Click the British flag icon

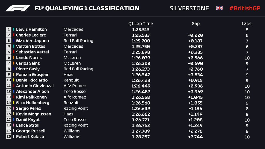pos(219,8)
